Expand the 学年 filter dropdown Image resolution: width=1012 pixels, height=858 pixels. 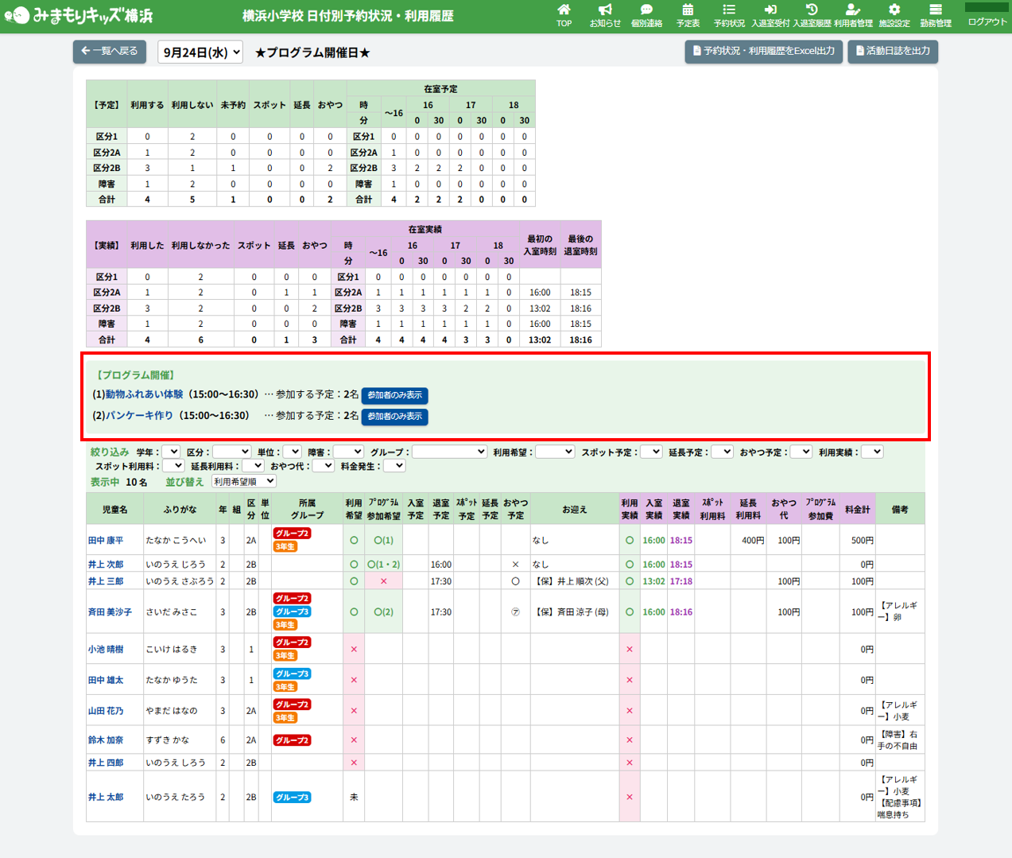pos(171,452)
